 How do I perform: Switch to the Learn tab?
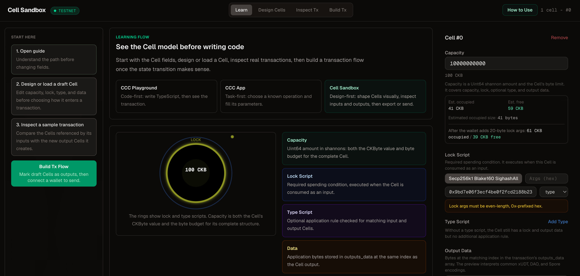[241, 10]
